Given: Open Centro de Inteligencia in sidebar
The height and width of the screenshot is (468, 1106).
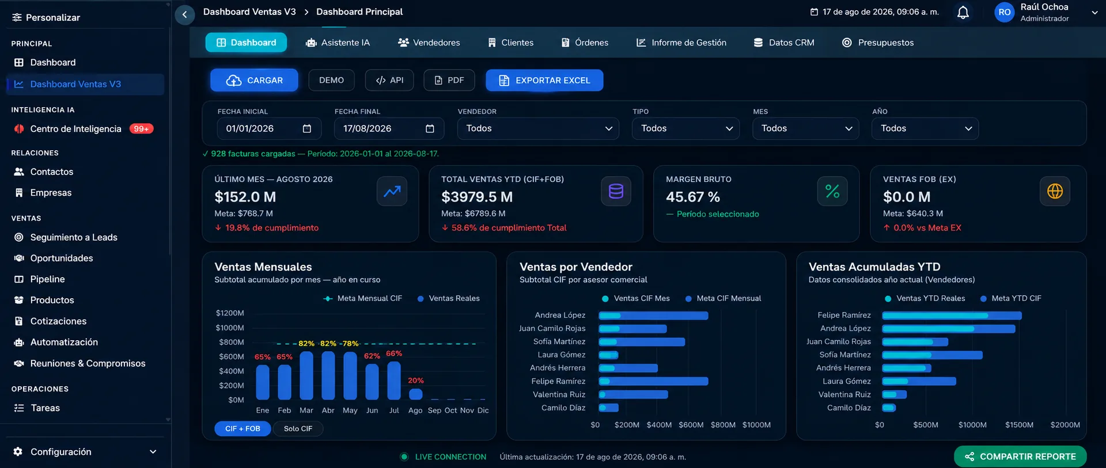Looking at the screenshot, I should 84,129.
